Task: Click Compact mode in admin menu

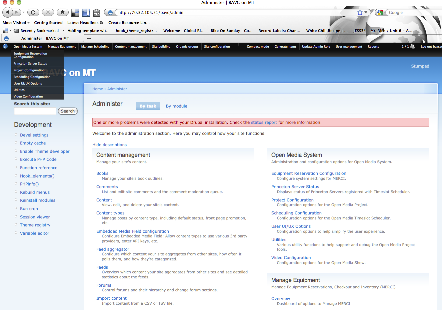Action: [x=258, y=47]
